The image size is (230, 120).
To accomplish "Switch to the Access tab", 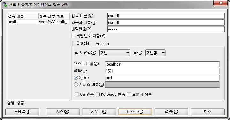I will (102, 44).
